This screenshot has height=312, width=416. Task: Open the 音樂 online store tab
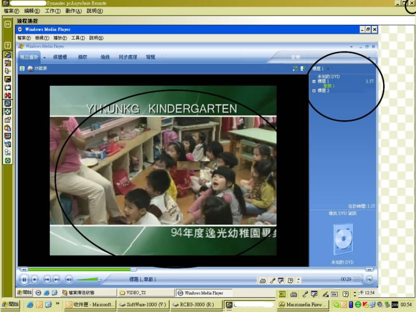(x=295, y=57)
